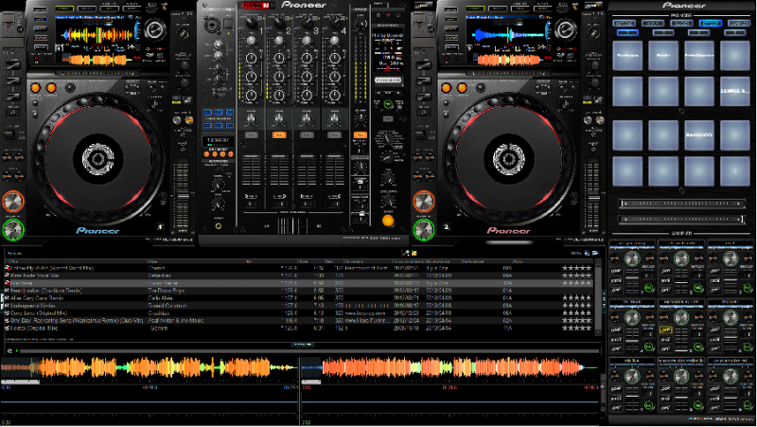Click the first blue sound color FX button
Image resolution: width=757 pixels, height=427 pixels.
pos(207,112)
